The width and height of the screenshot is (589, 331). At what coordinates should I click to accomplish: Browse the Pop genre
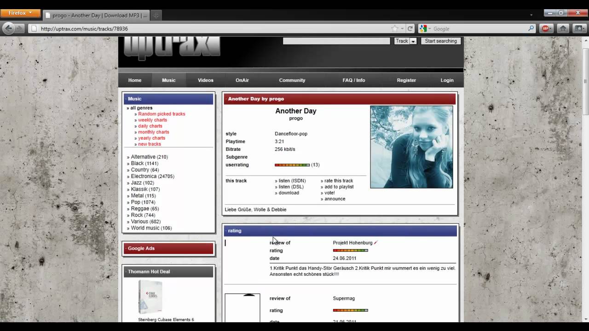tap(135, 202)
